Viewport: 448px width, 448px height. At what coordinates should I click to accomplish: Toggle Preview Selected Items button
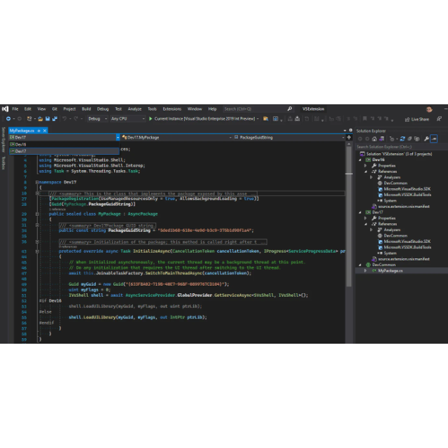pyautogui.click(x=434, y=139)
